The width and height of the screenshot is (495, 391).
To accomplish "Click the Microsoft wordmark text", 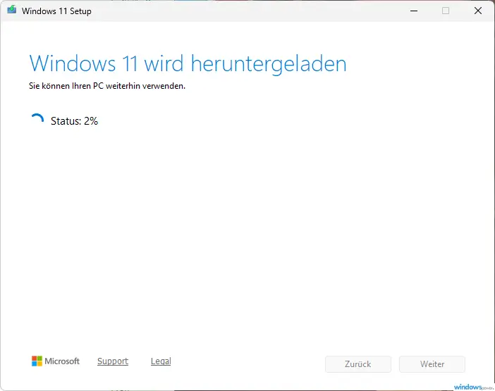I will [62, 361].
